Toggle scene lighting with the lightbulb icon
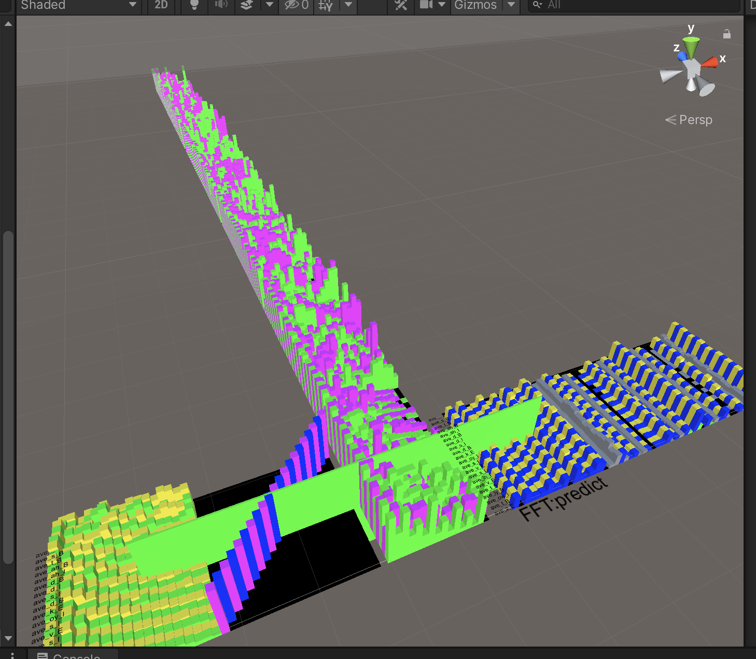756x659 pixels. tap(194, 5)
